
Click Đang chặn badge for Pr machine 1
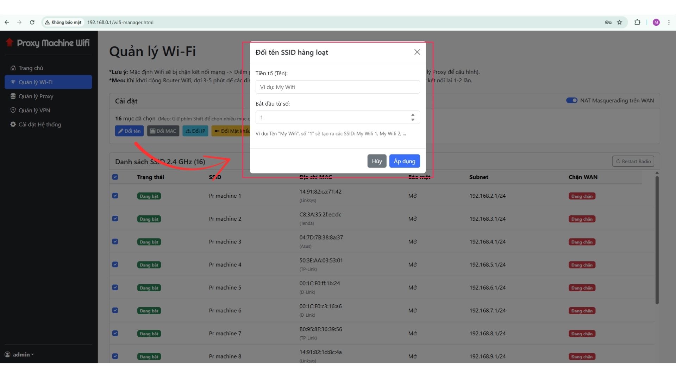582,196
